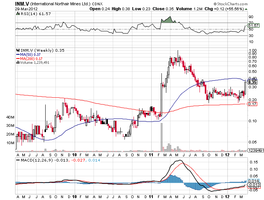Click the year 12 label on MACD axis

[x=227, y=197]
